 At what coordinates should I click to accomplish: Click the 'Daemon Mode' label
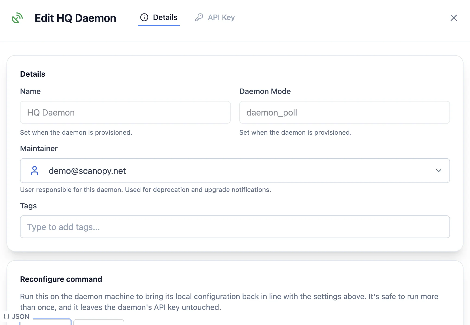265,91
